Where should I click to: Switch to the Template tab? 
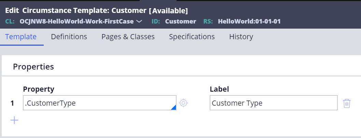(x=21, y=37)
